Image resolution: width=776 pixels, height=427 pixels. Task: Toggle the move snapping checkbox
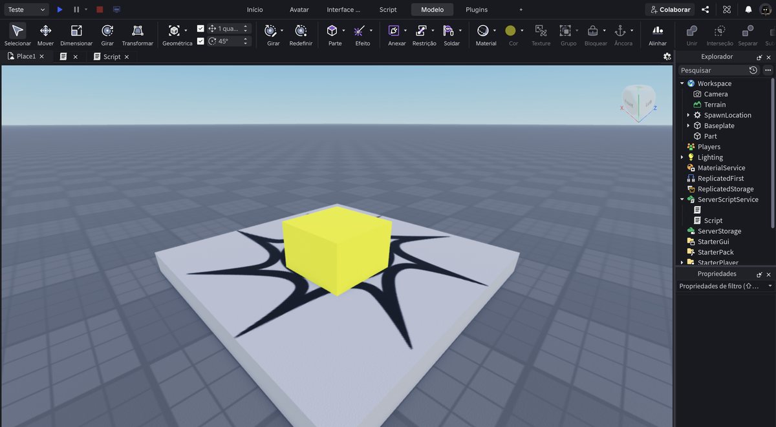pyautogui.click(x=200, y=28)
